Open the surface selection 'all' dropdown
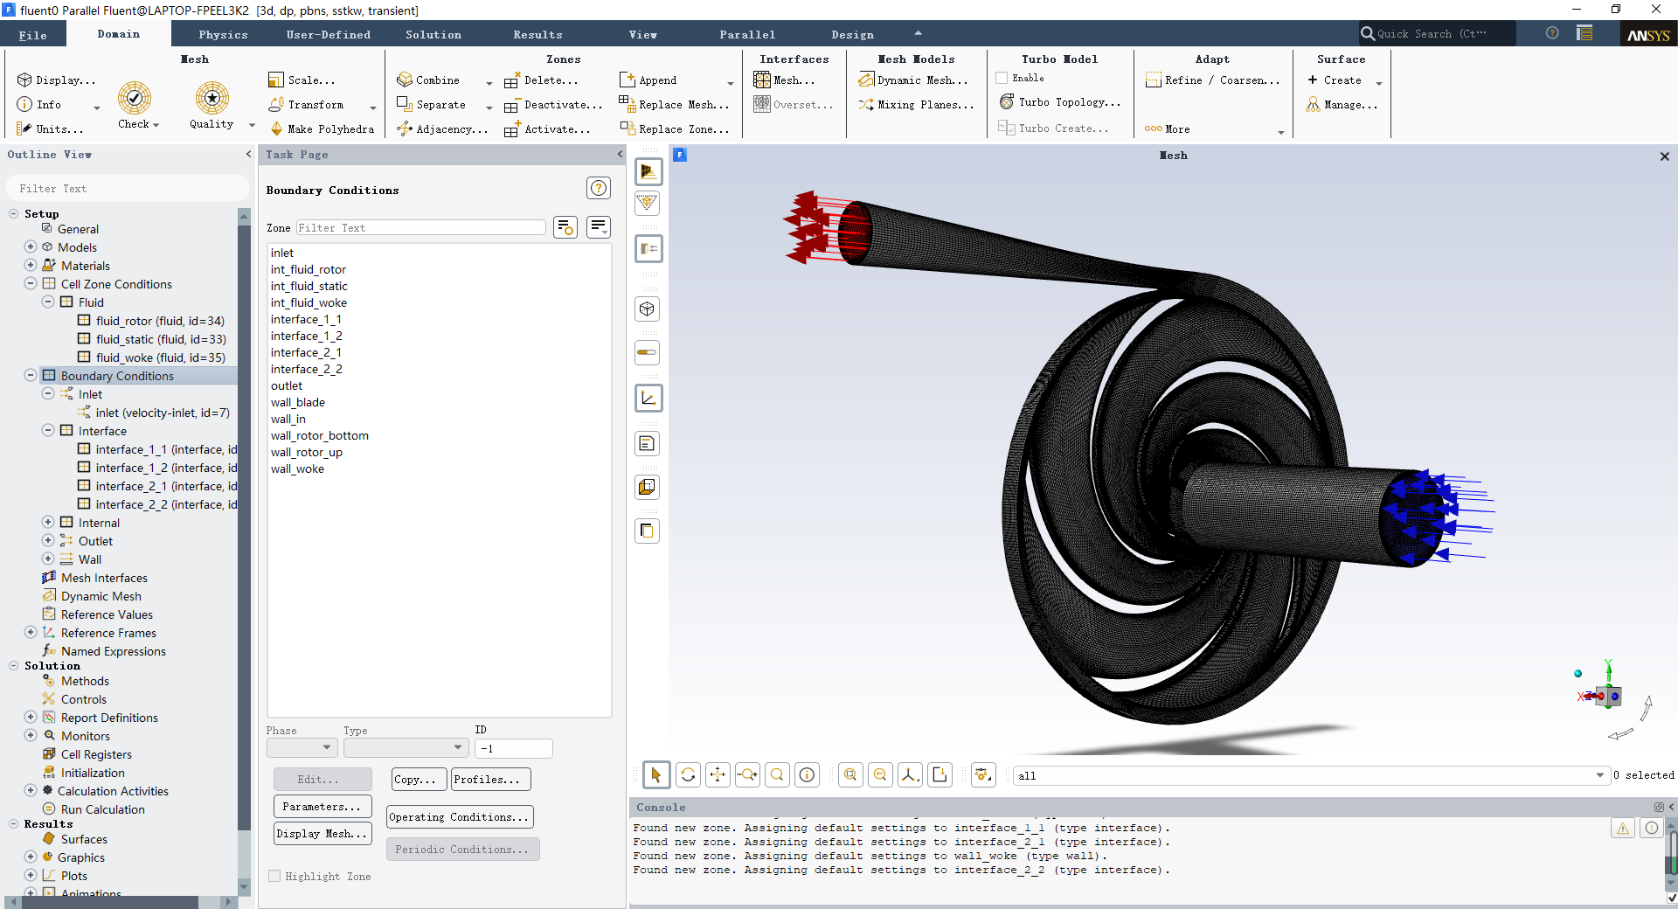 [1599, 775]
